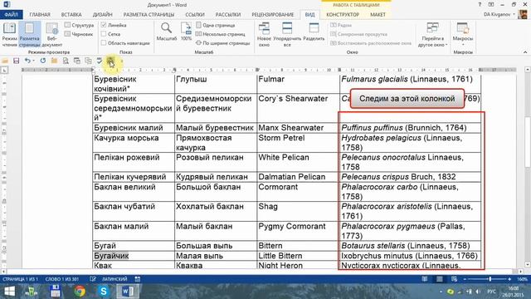Image resolution: width=531 pixels, height=299 pixels.
Task: Open DA Kivganov account menu
Action: click(x=499, y=15)
